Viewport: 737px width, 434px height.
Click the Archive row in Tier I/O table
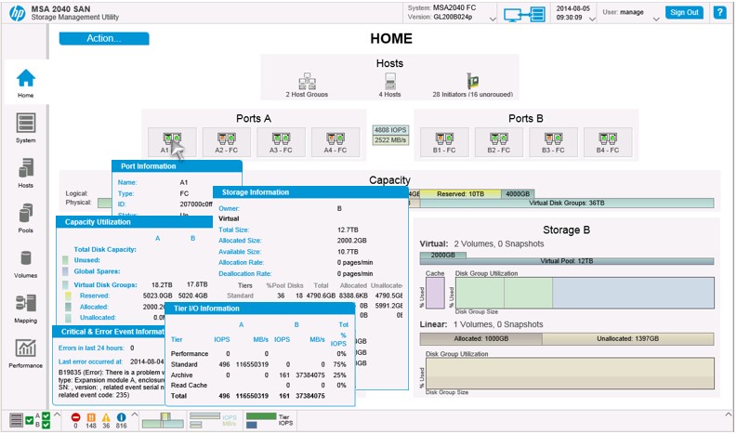pyautogui.click(x=258, y=375)
